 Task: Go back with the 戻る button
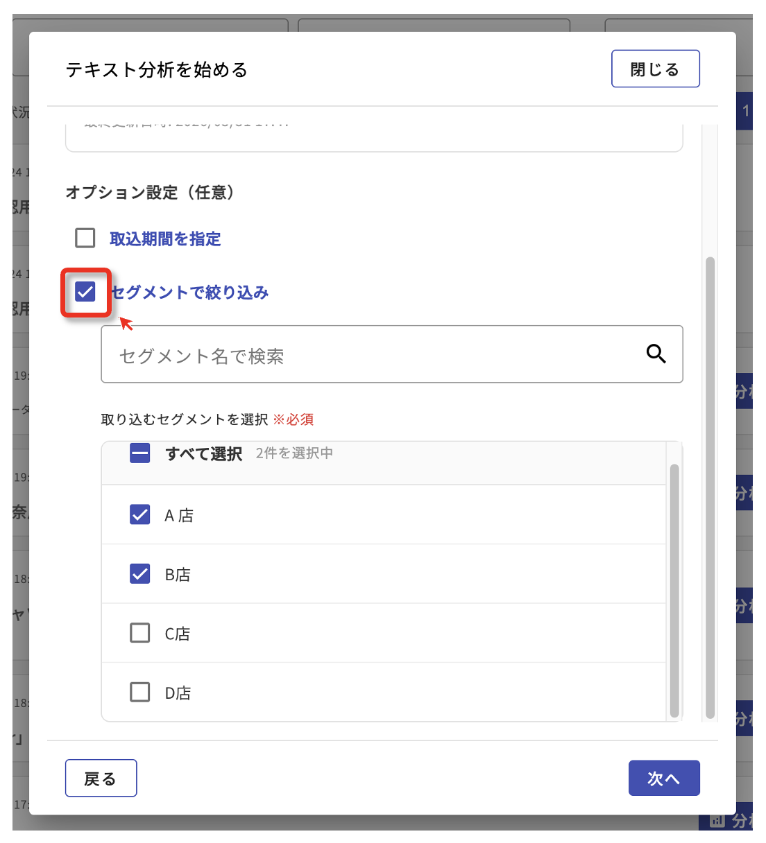101,779
